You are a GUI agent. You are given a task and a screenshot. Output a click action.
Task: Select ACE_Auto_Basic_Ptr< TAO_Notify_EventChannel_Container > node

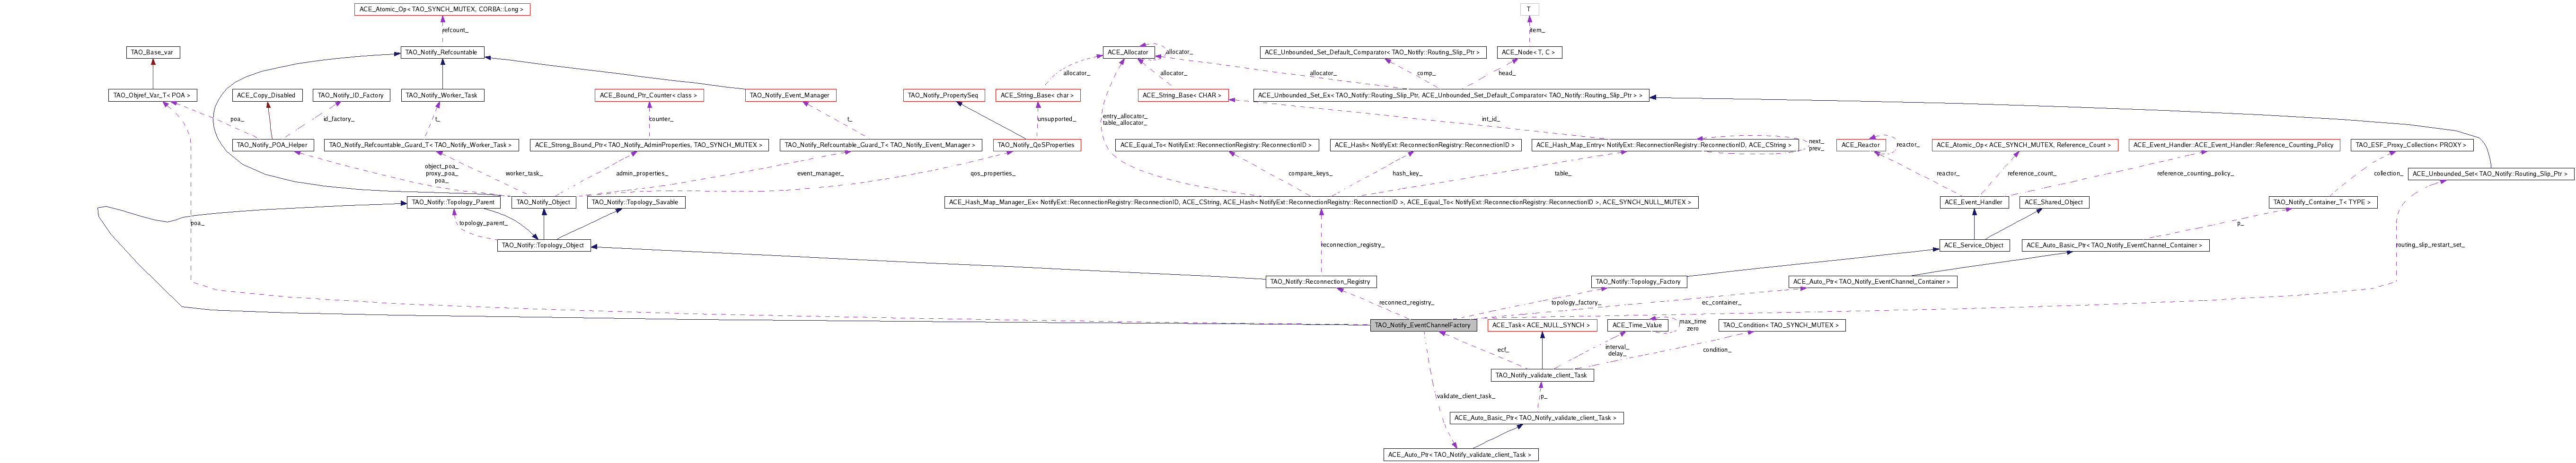coord(2115,245)
